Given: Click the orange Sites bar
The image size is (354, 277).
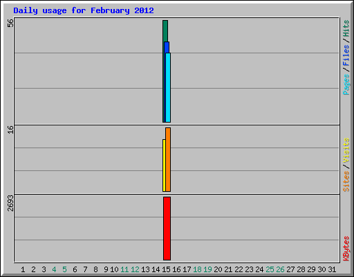Looking at the screenshot, I should tap(168, 159).
